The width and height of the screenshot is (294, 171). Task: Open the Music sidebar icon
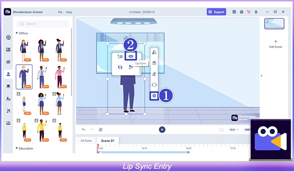coord(8,111)
